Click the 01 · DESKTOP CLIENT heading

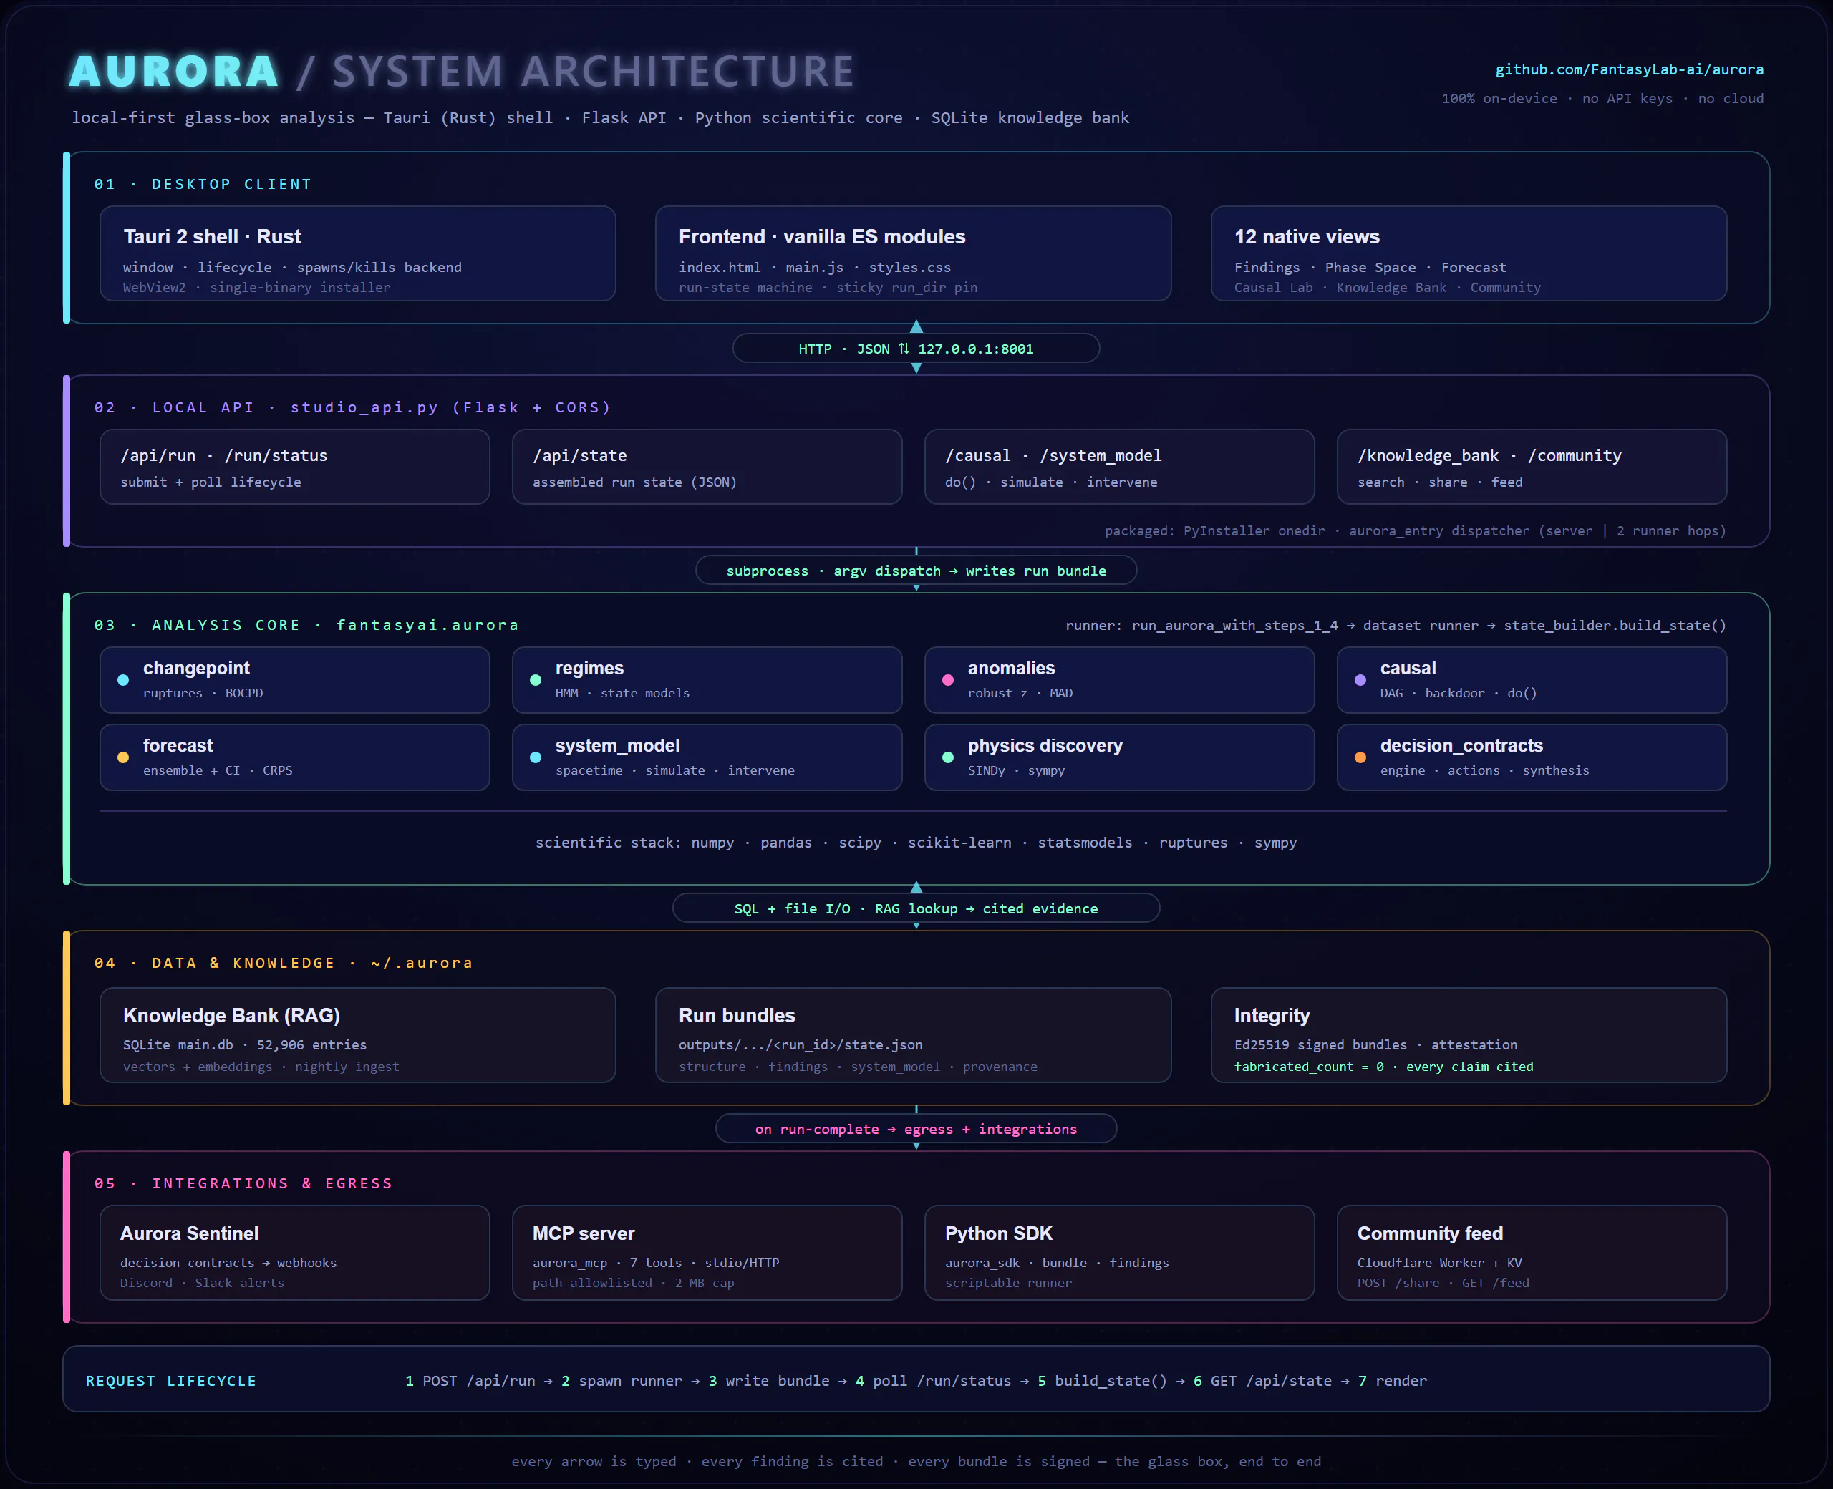coord(203,185)
